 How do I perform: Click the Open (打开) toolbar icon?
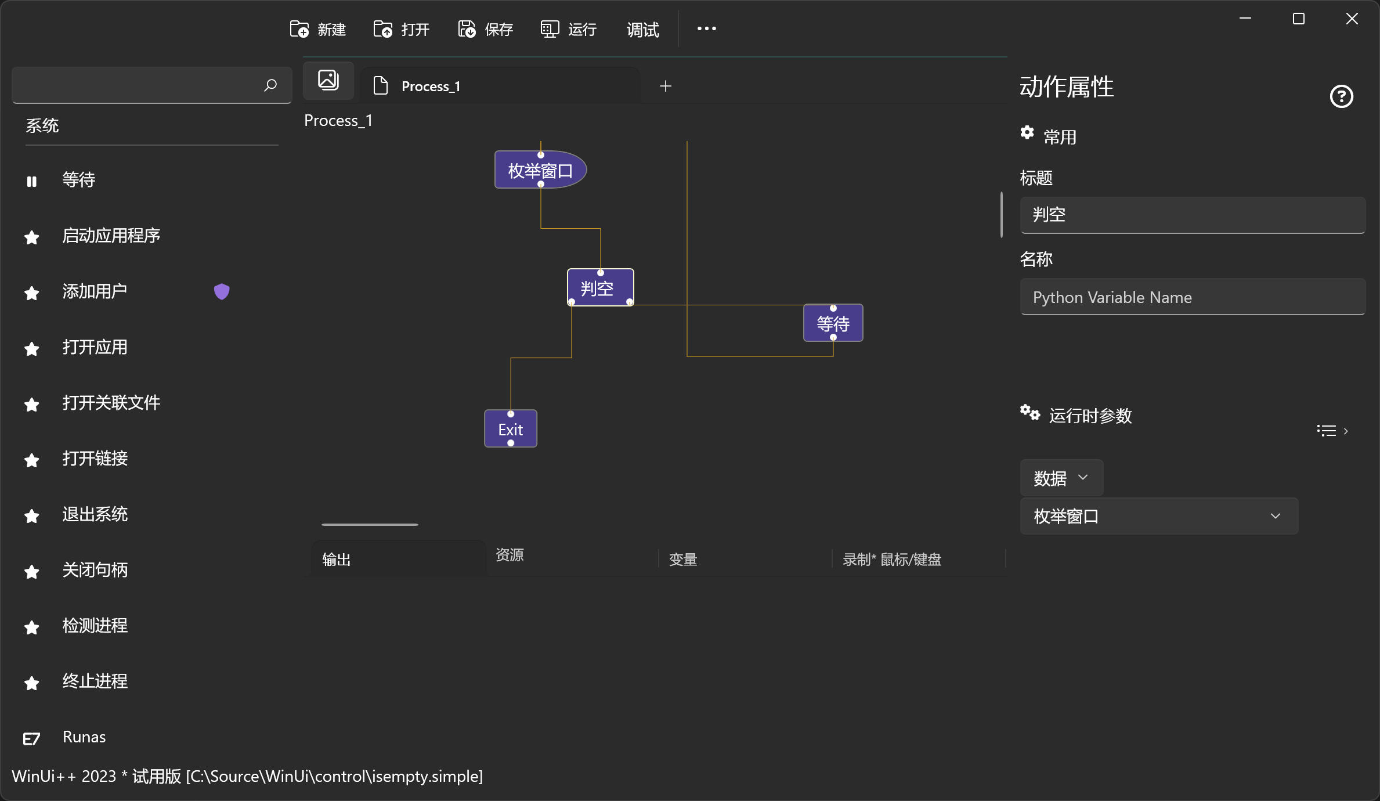point(383,29)
